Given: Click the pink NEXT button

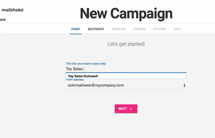Looking at the screenshot, I should pos(126,109).
